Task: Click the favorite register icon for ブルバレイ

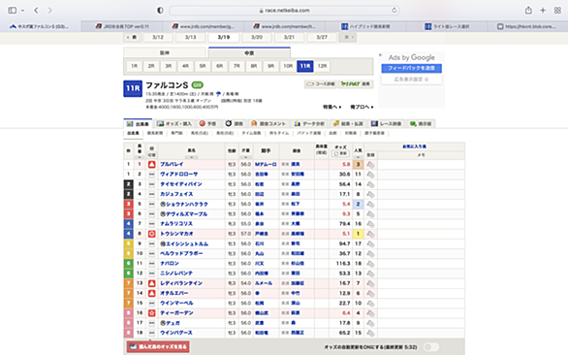Action: [370, 165]
